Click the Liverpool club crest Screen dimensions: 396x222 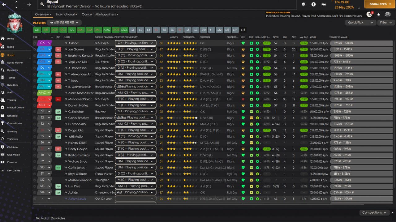click(14, 23)
